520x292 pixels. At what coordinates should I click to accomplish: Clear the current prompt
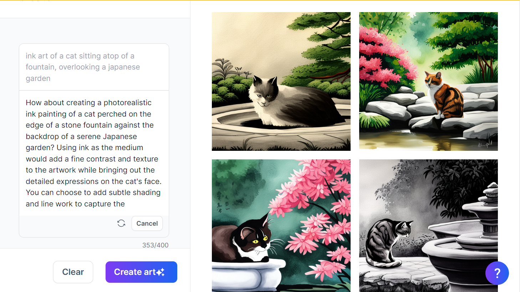(x=73, y=272)
